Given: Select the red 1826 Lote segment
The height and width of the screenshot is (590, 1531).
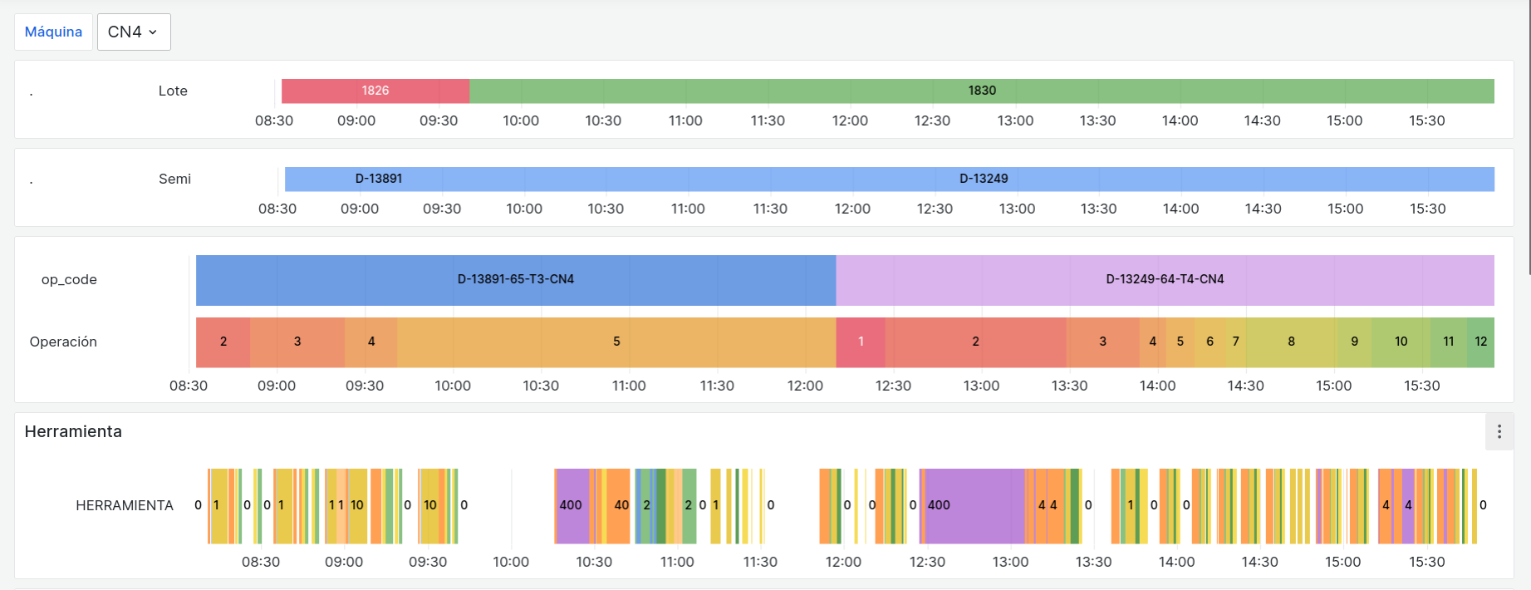Looking at the screenshot, I should 375,91.
